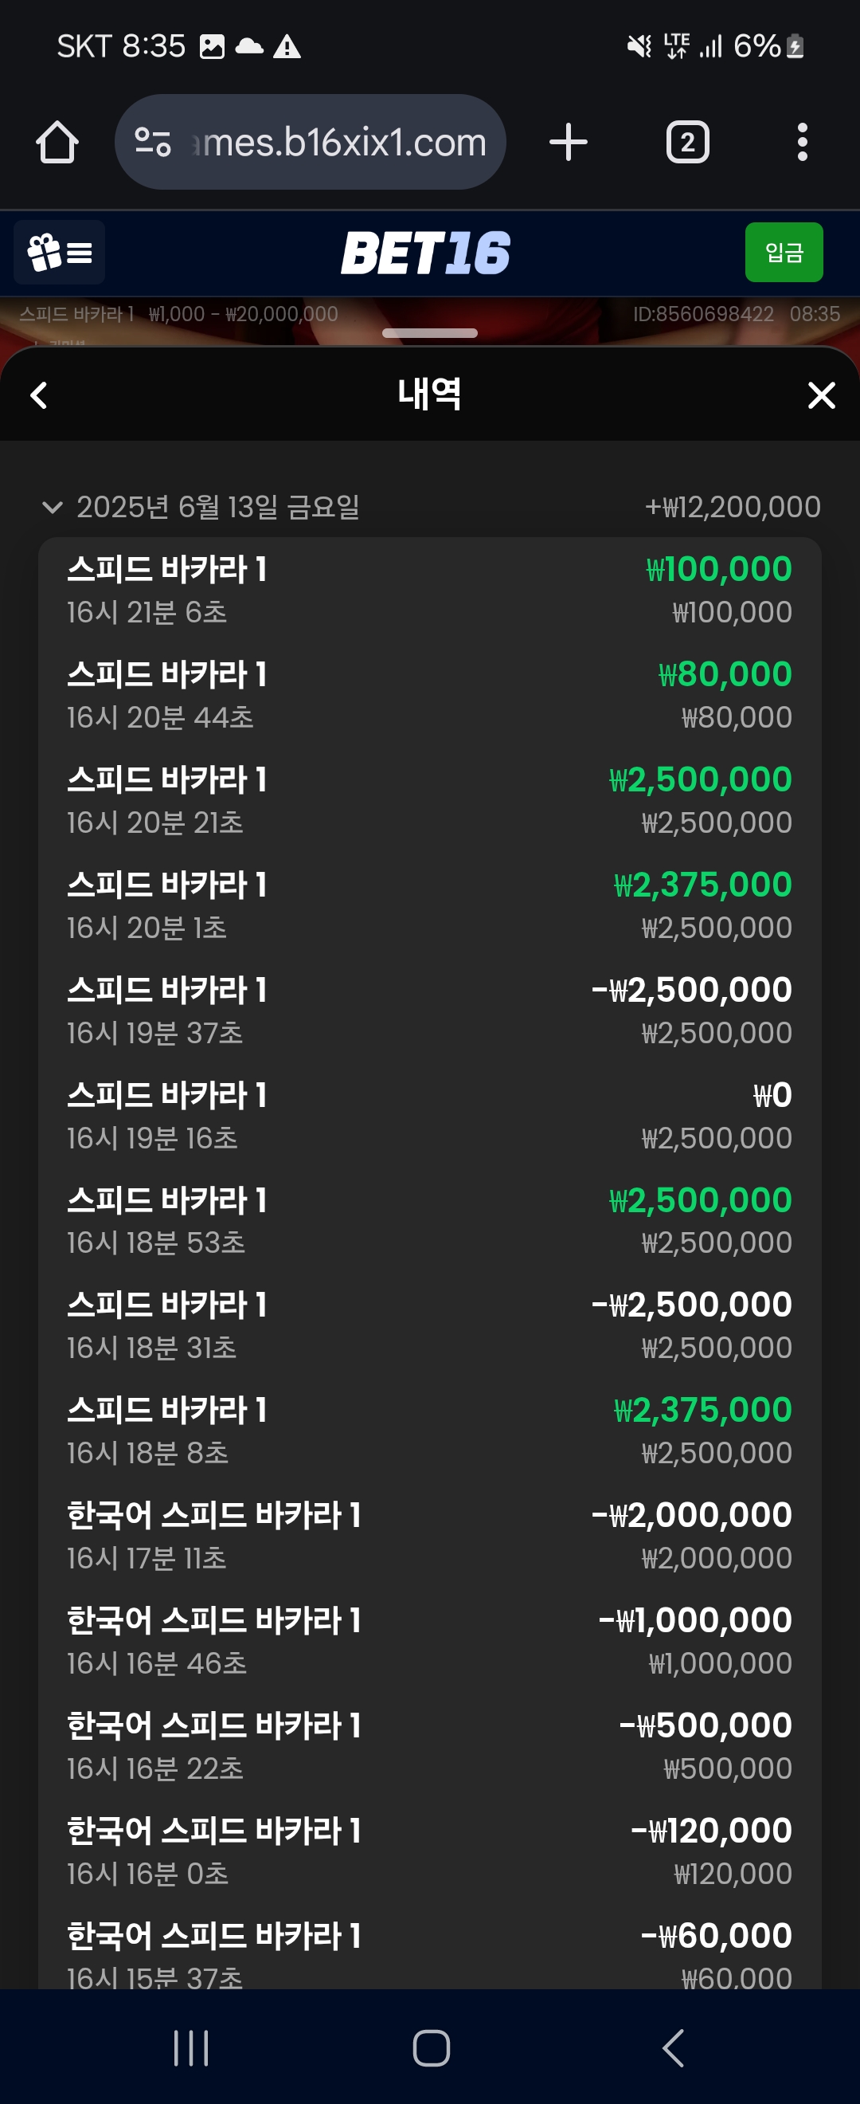Open the 16시 20분 1초 ₩2,375,000 entry
This screenshot has height=2104, width=860.
429,905
